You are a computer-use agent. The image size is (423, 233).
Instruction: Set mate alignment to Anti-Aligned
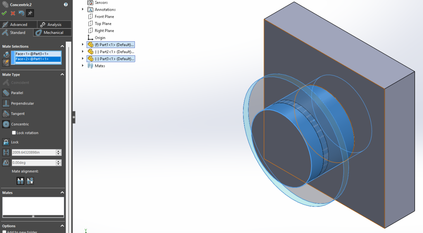30,181
